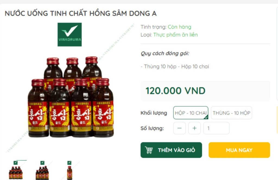The width and height of the screenshot is (278, 180).
Task: Select the single bottle thumbnail
Action: point(69,170)
